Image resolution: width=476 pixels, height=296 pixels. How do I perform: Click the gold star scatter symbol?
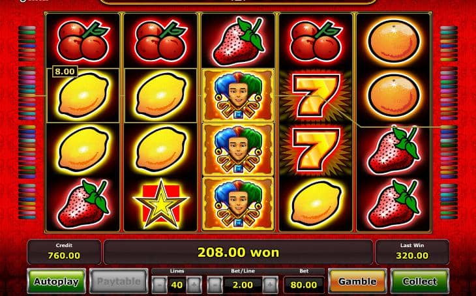pos(161,203)
